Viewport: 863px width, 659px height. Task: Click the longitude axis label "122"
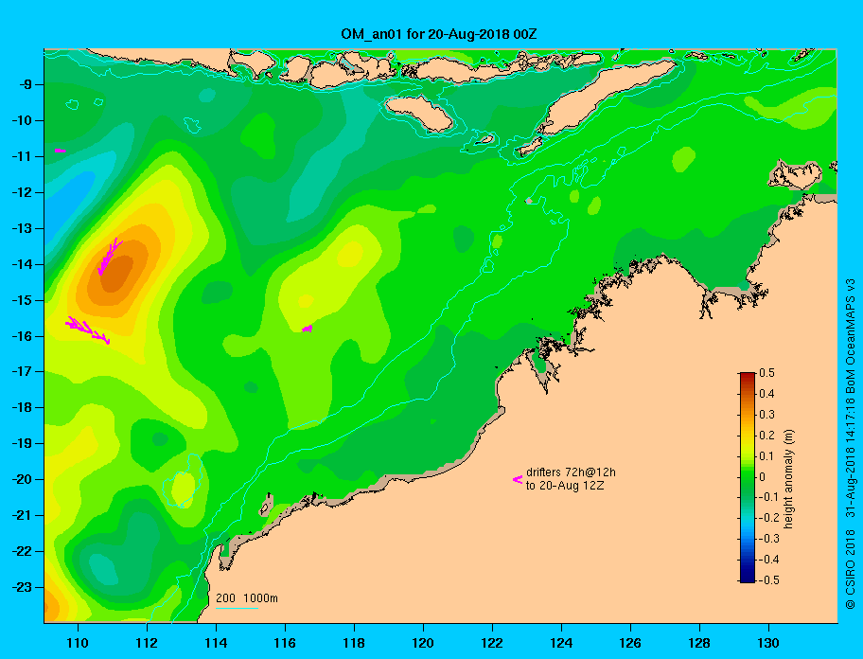point(492,643)
